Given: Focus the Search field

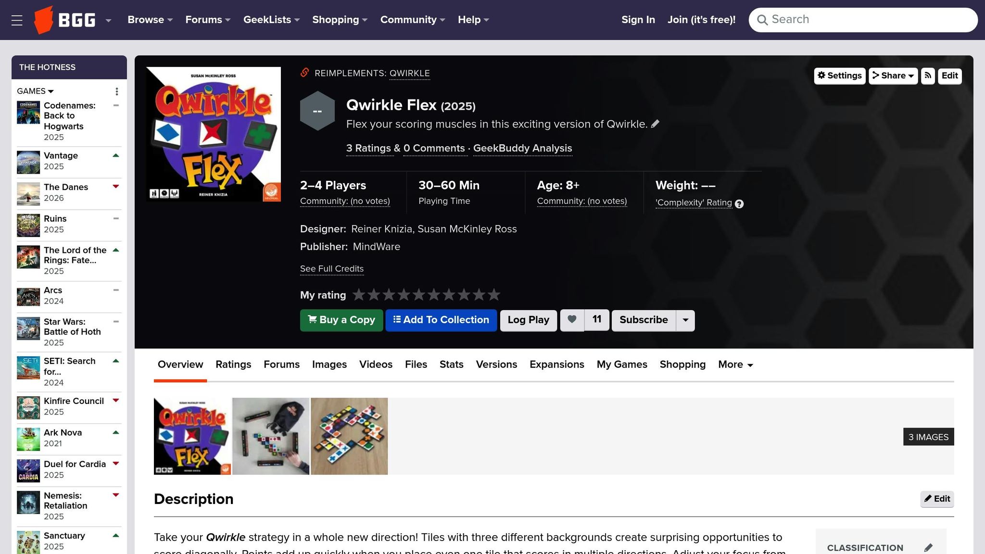Looking at the screenshot, I should click(x=863, y=20).
